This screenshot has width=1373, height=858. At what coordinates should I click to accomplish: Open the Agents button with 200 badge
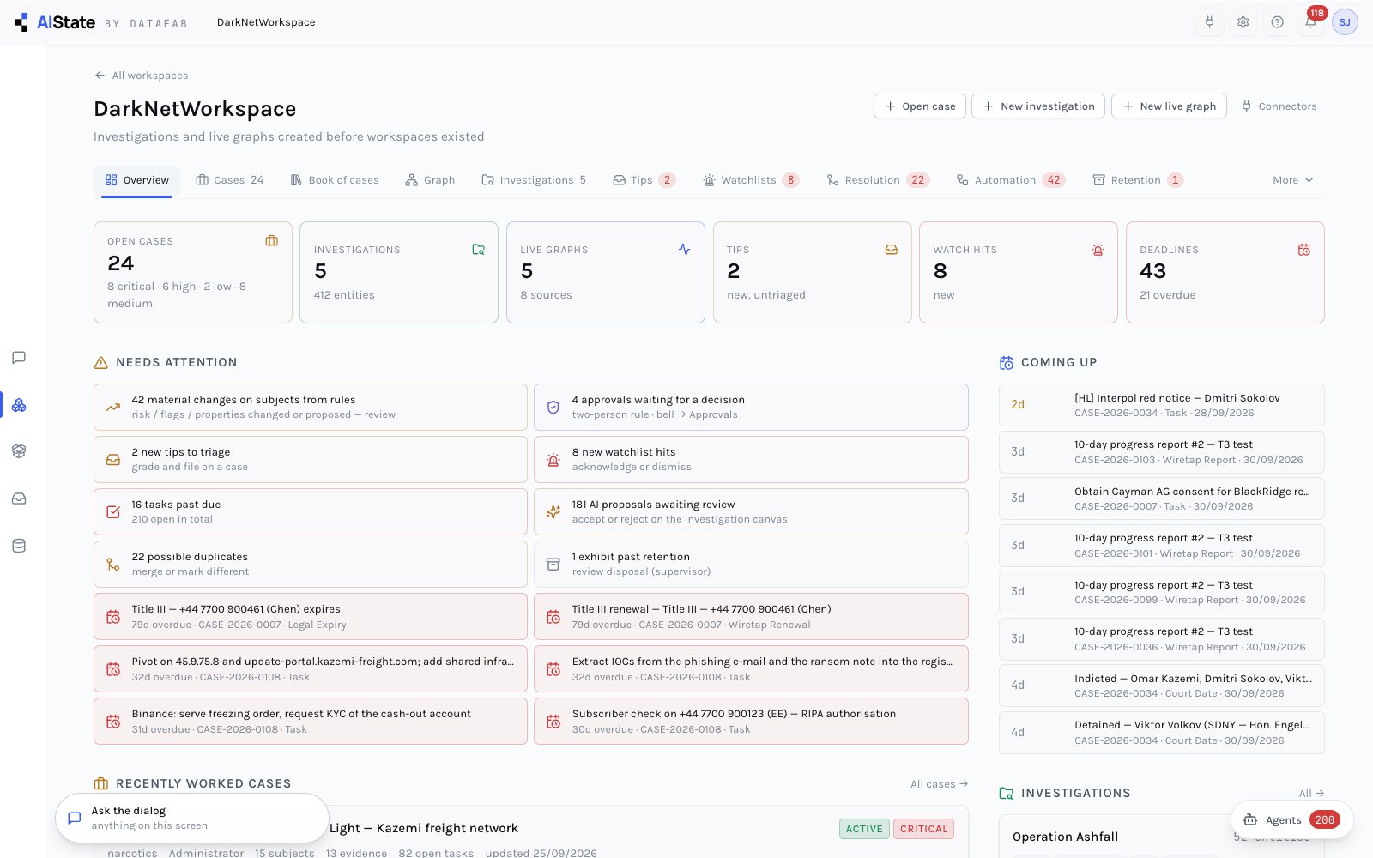[1292, 819]
